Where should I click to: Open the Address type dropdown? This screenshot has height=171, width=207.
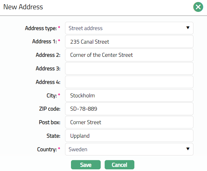[x=129, y=28]
